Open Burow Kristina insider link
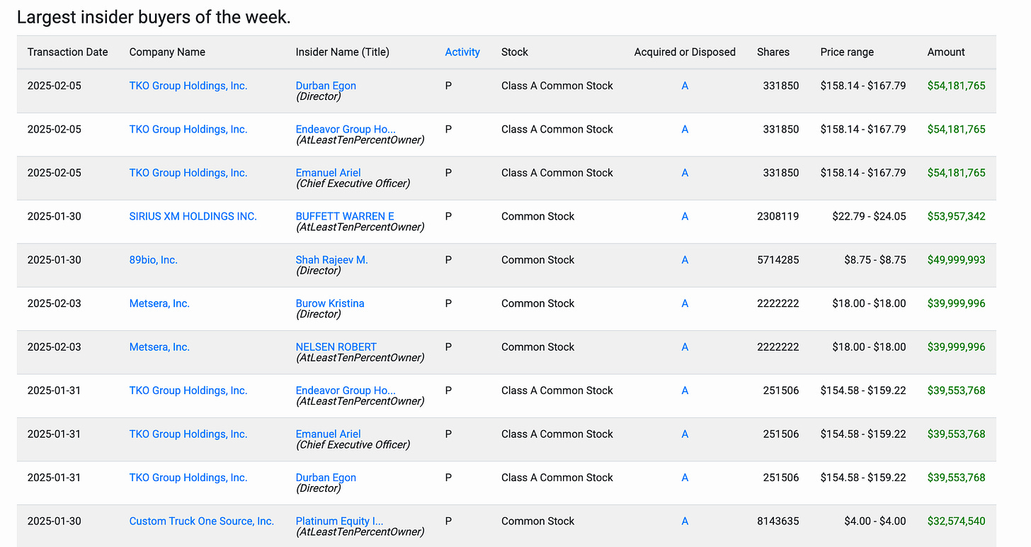1031x547 pixels. pos(330,303)
